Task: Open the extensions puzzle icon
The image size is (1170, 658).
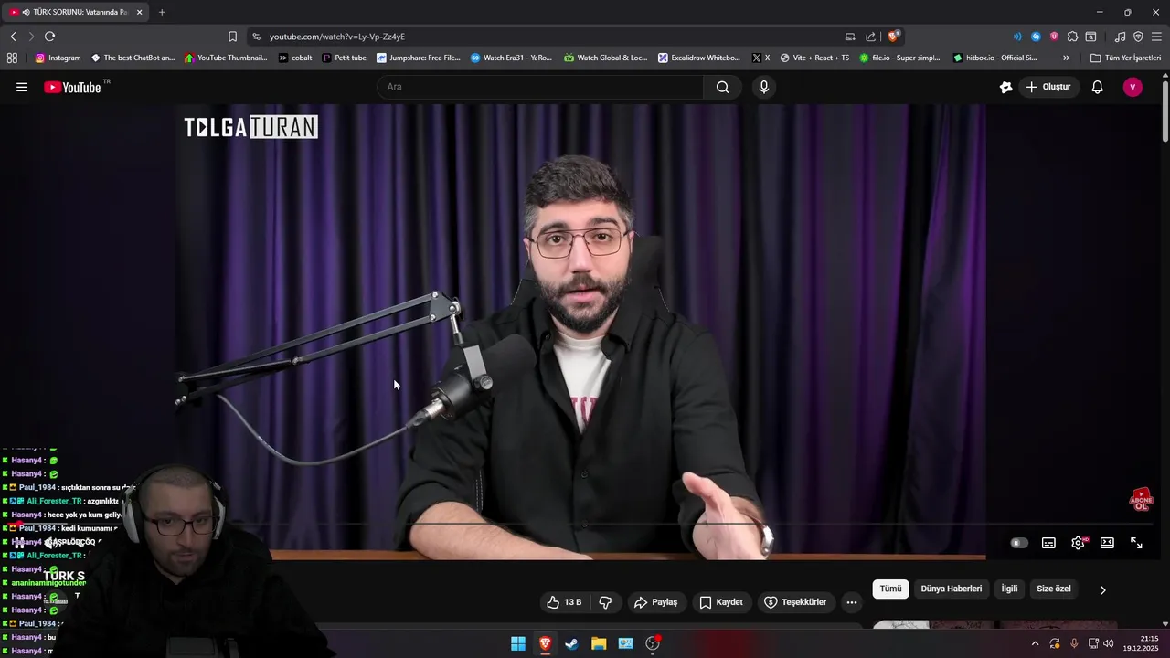Action: click(x=1072, y=37)
